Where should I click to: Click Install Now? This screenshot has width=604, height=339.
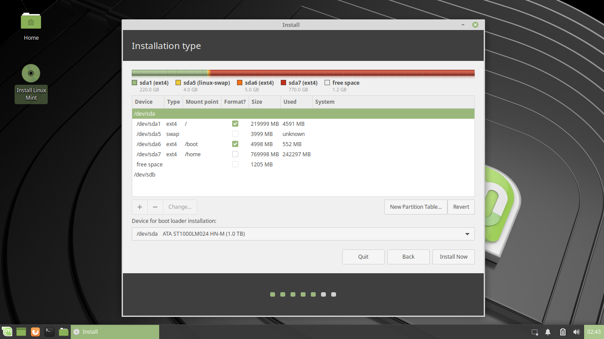click(454, 257)
